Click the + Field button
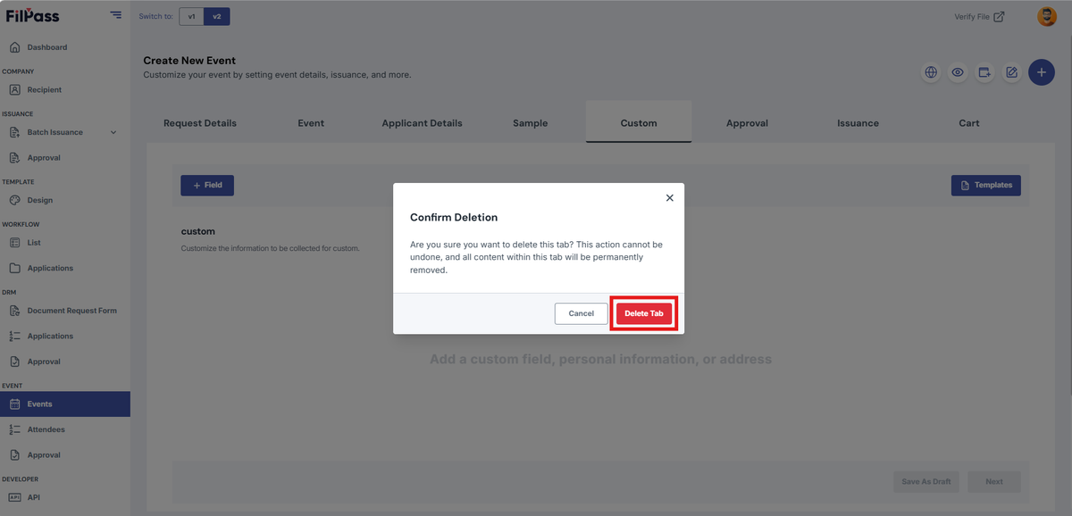The image size is (1072, 516). point(207,185)
